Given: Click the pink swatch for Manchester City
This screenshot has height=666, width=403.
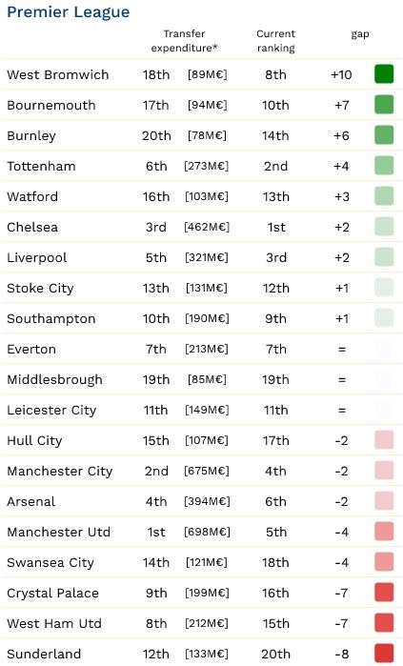Looking at the screenshot, I should point(384,470).
